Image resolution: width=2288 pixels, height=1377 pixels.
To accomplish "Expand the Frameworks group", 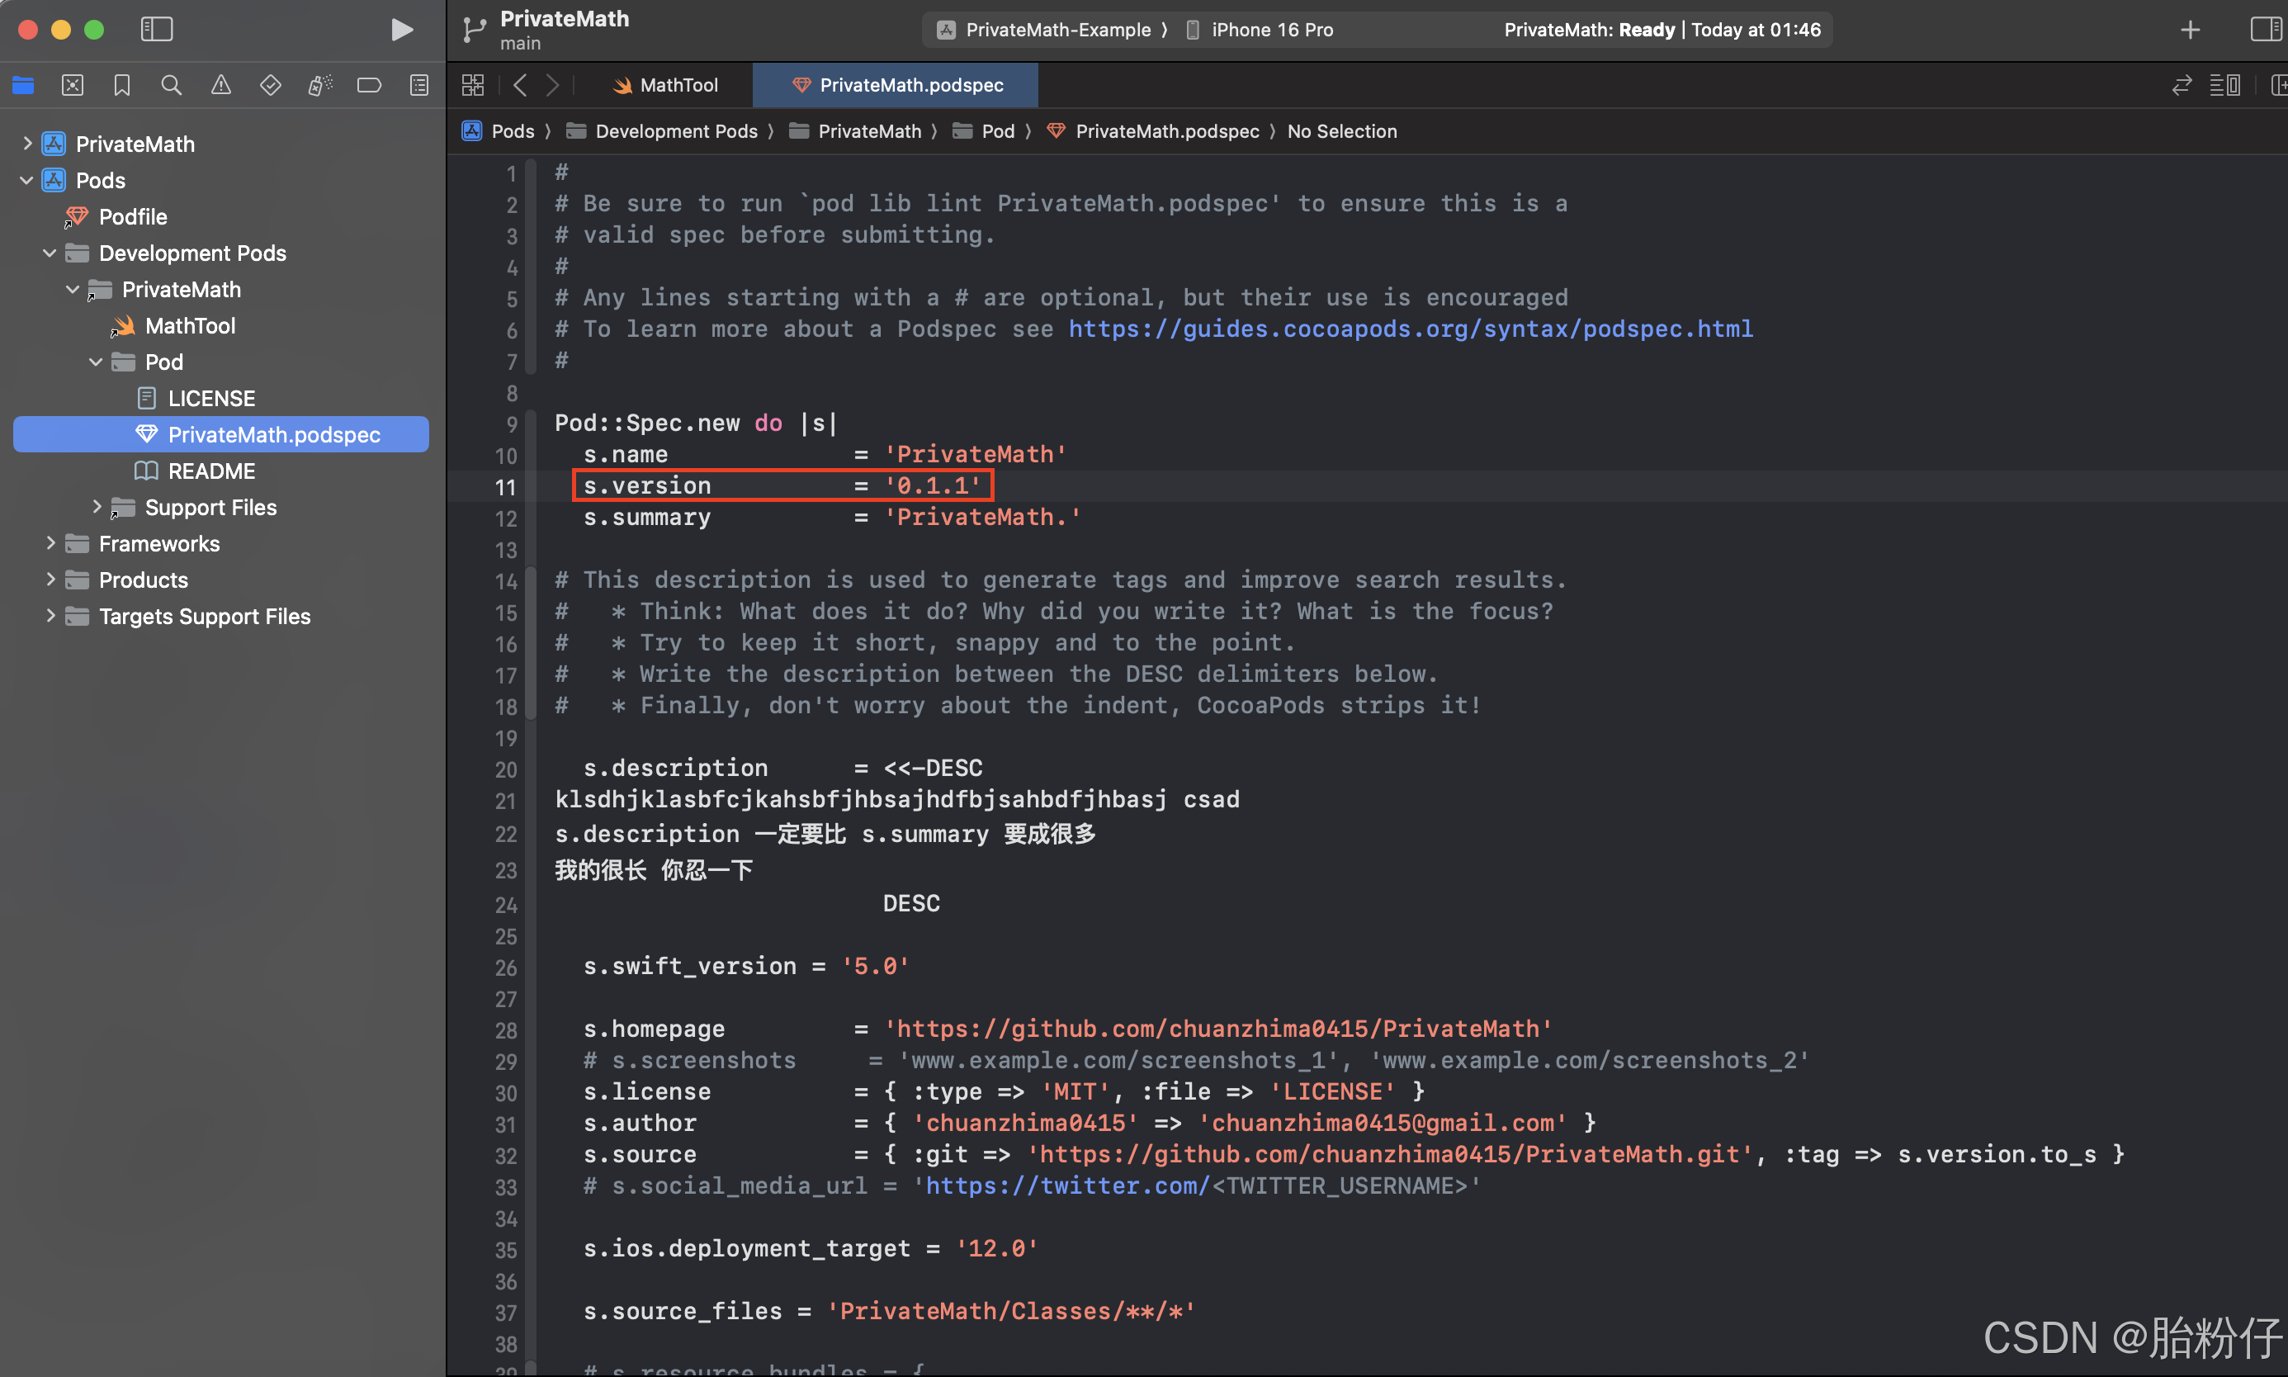I will point(50,543).
